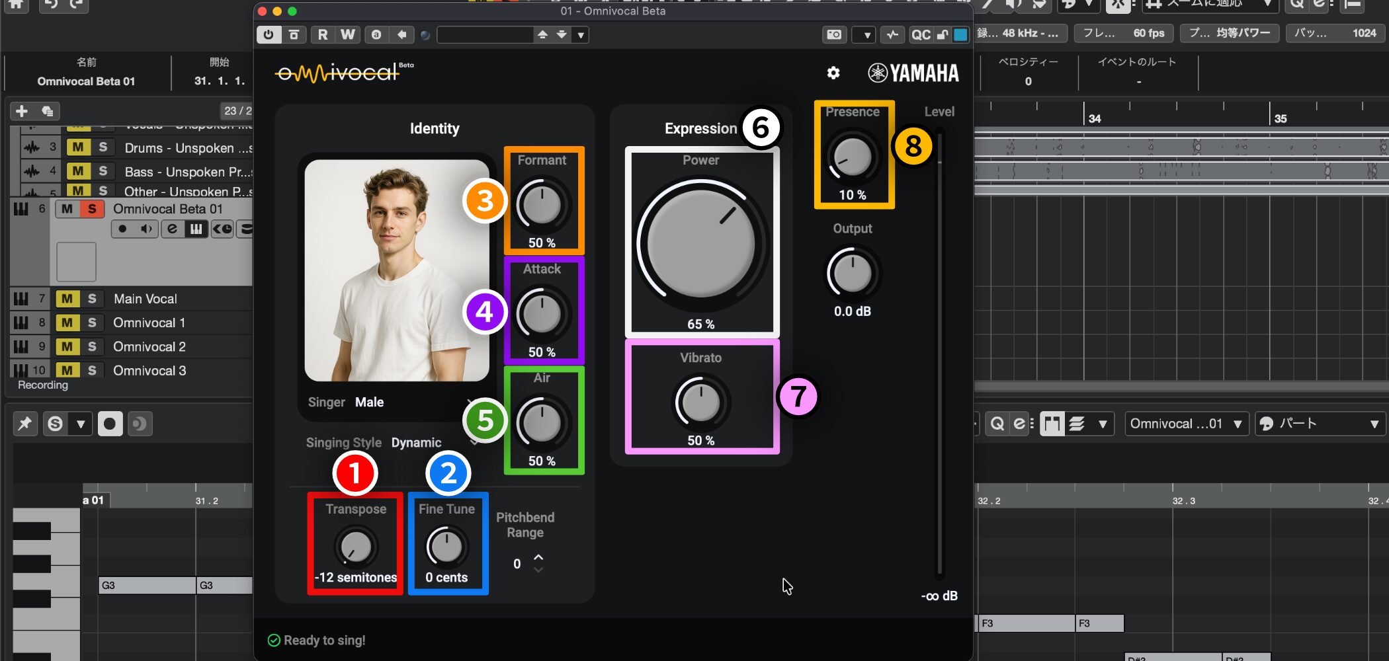Screen dimensions: 1389x661
Task: Click the singer portrait thumbnail
Action: point(396,270)
